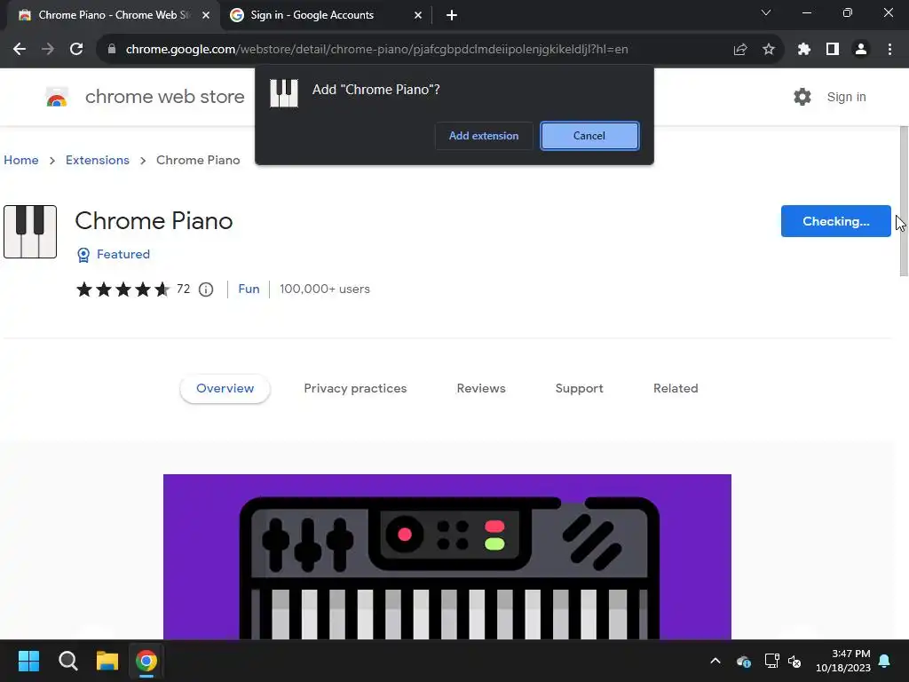Select the Chrome Piano - Chrome Web Store tab
The width and height of the screenshot is (909, 682).
click(115, 15)
